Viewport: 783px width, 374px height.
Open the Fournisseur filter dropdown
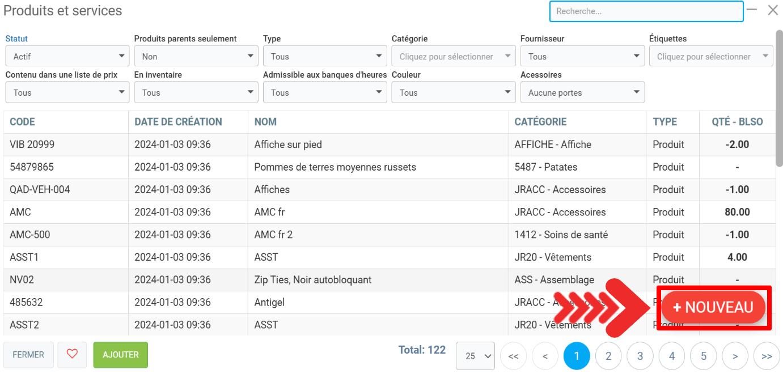click(582, 57)
